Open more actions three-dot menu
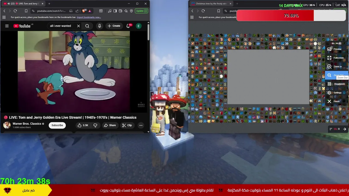Image resolution: width=349 pixels, height=196 pixels. 141,125
